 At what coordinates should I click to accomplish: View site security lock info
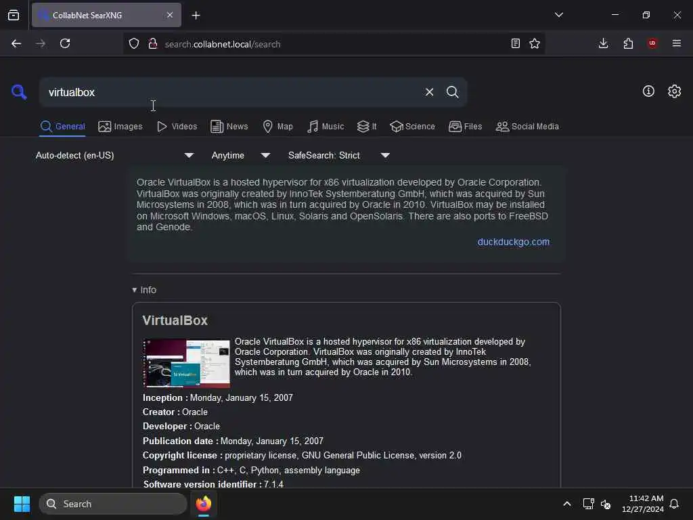pos(153,43)
